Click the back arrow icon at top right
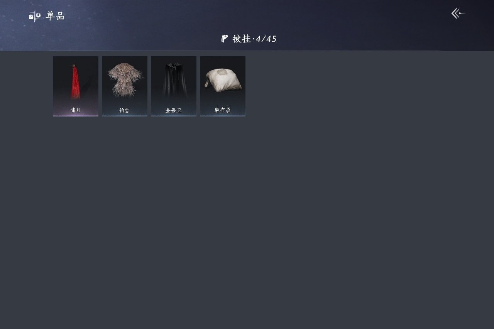The height and width of the screenshot is (329, 494). click(x=458, y=13)
